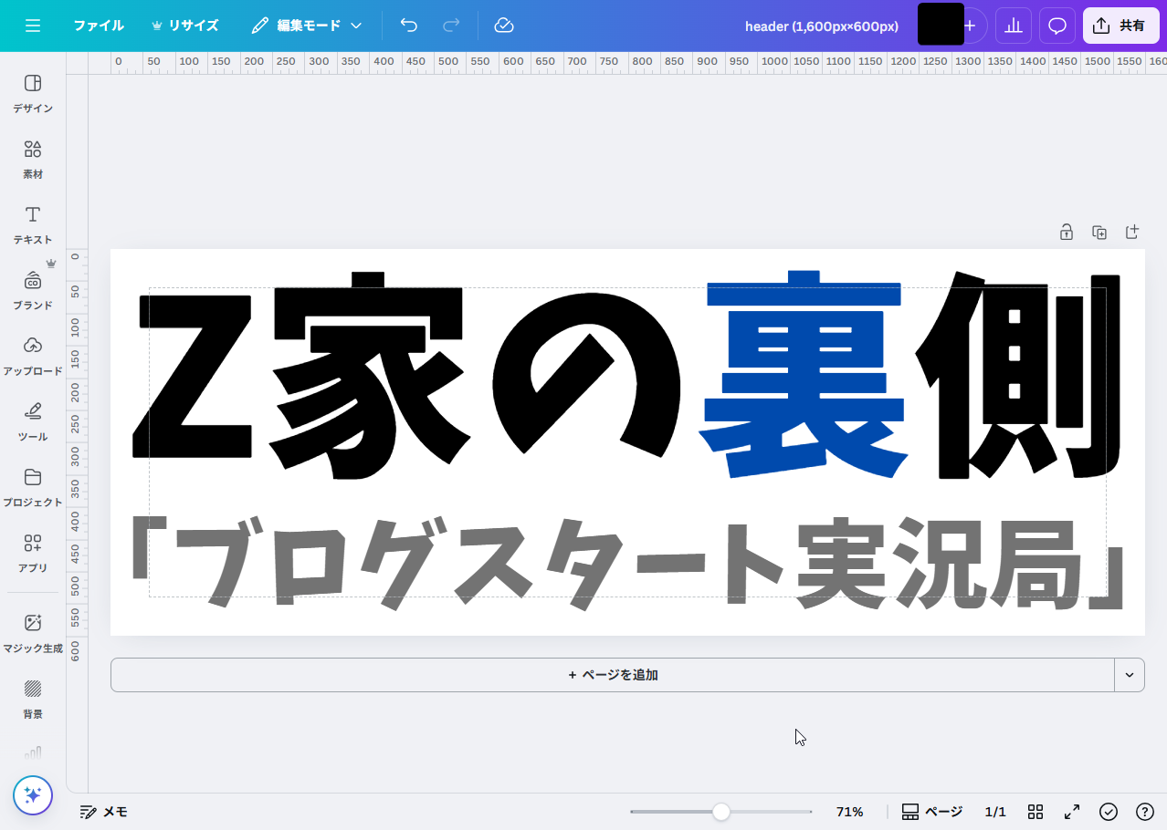Click the undo arrow icon
Viewport: 1167px width, 830px height.
pos(409,26)
